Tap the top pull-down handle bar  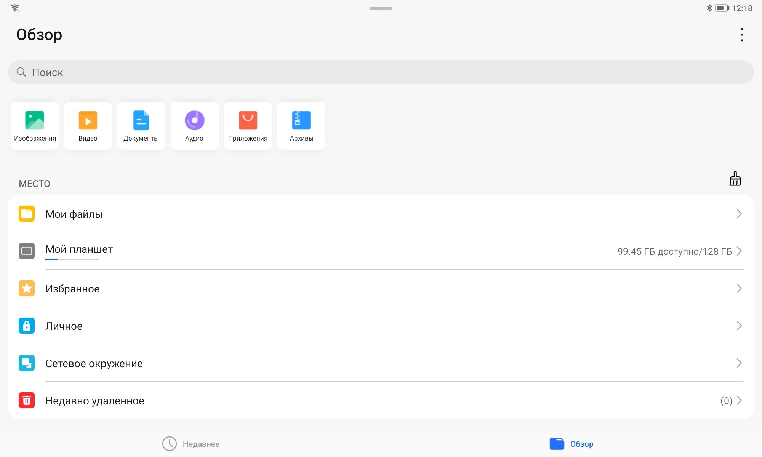coord(381,8)
